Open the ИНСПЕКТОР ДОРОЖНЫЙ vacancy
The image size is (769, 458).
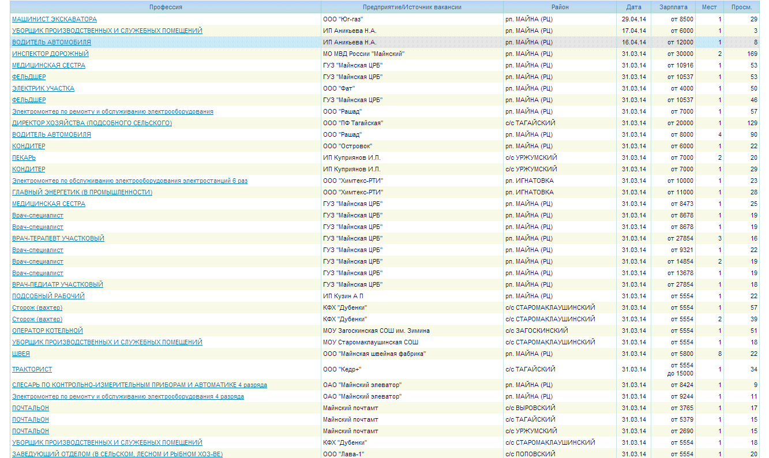pos(50,54)
